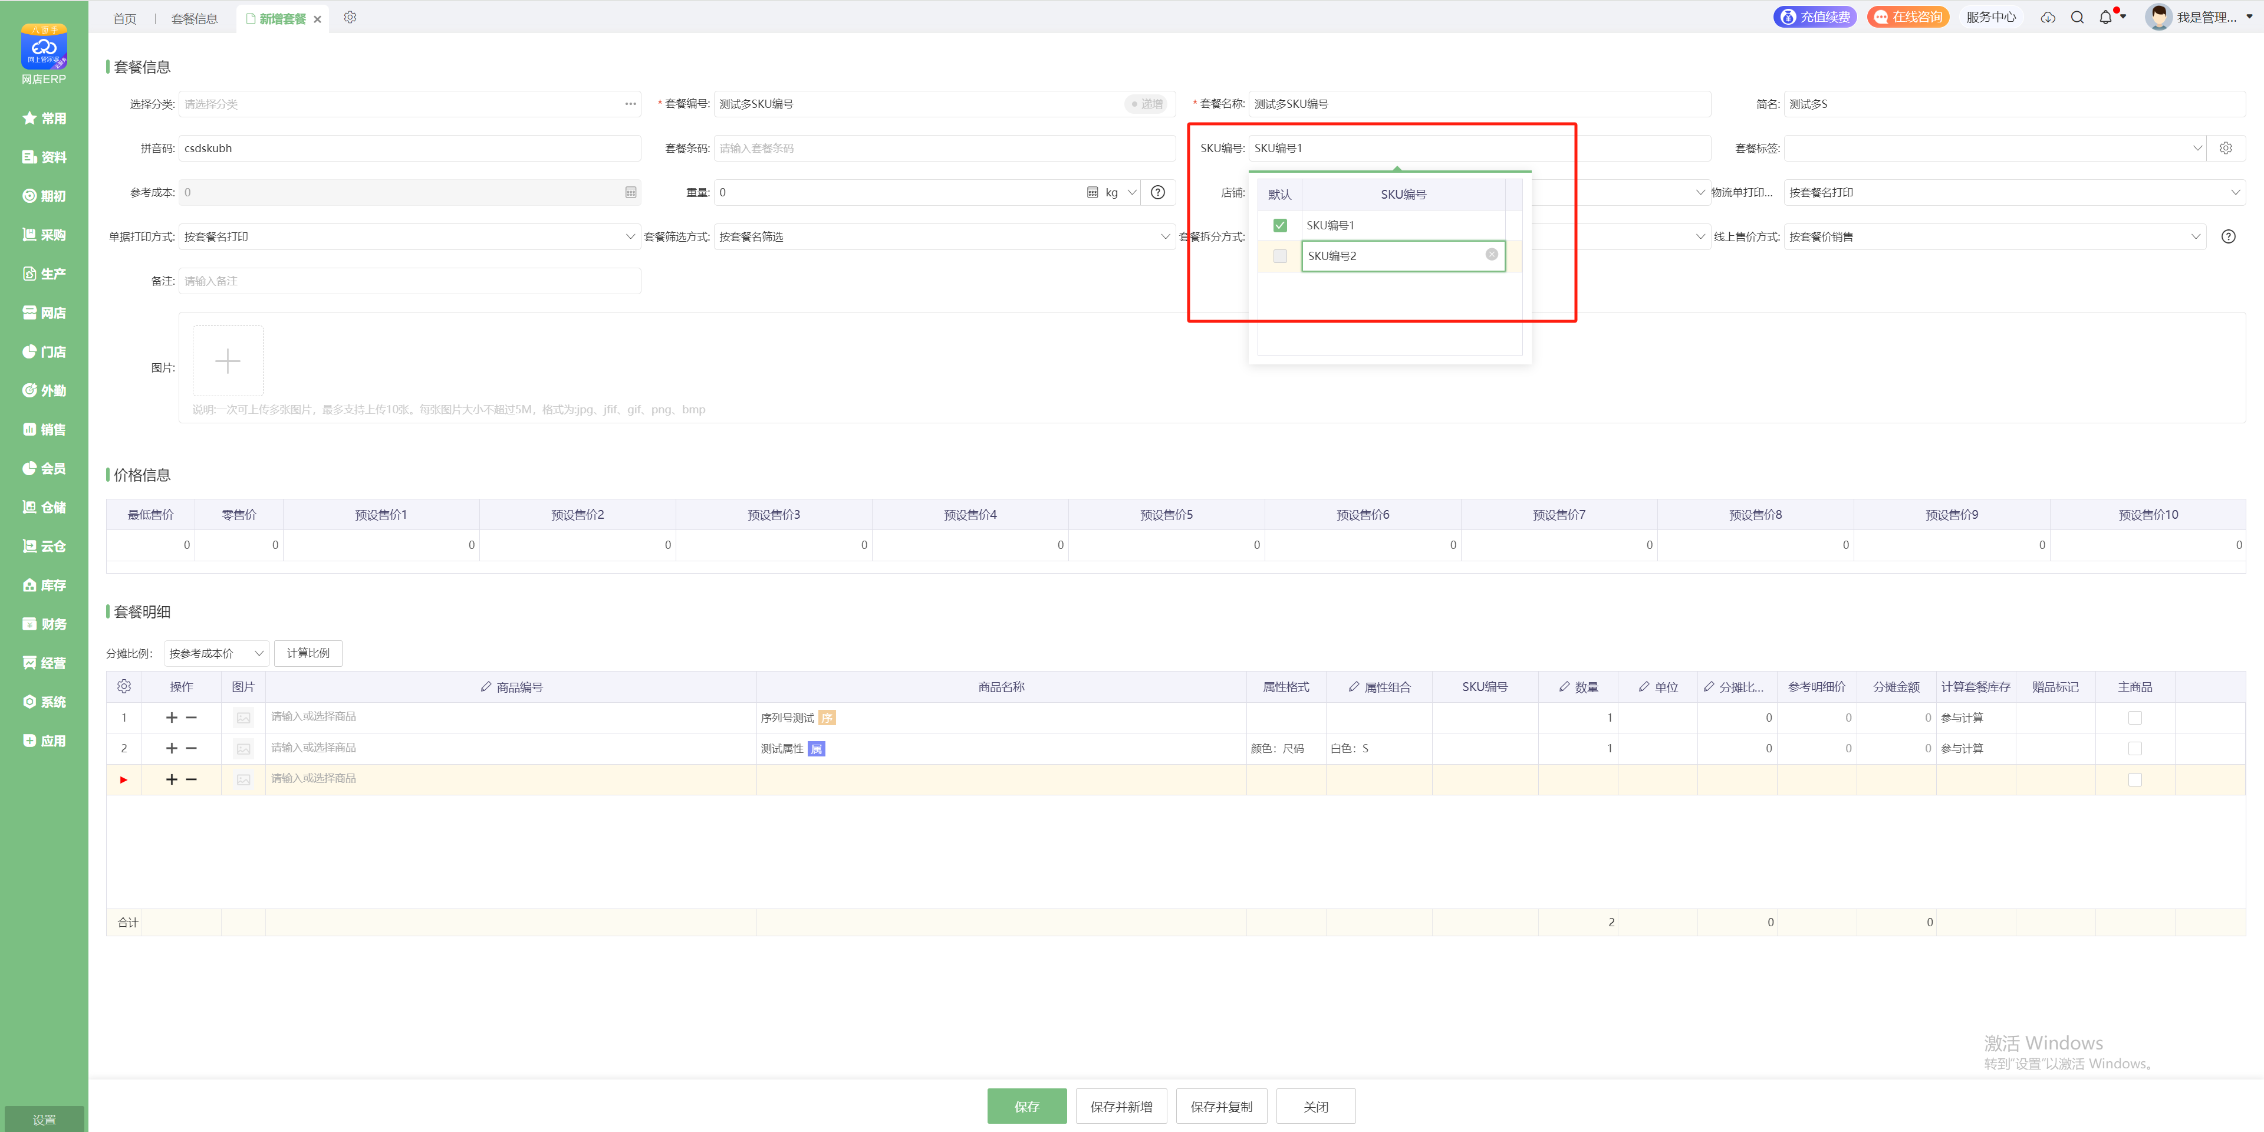Open 设置 at sidebar bottom

pos(44,1119)
